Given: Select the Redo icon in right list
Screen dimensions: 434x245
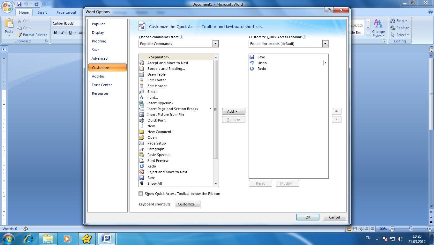Looking at the screenshot, I should pos(252,69).
